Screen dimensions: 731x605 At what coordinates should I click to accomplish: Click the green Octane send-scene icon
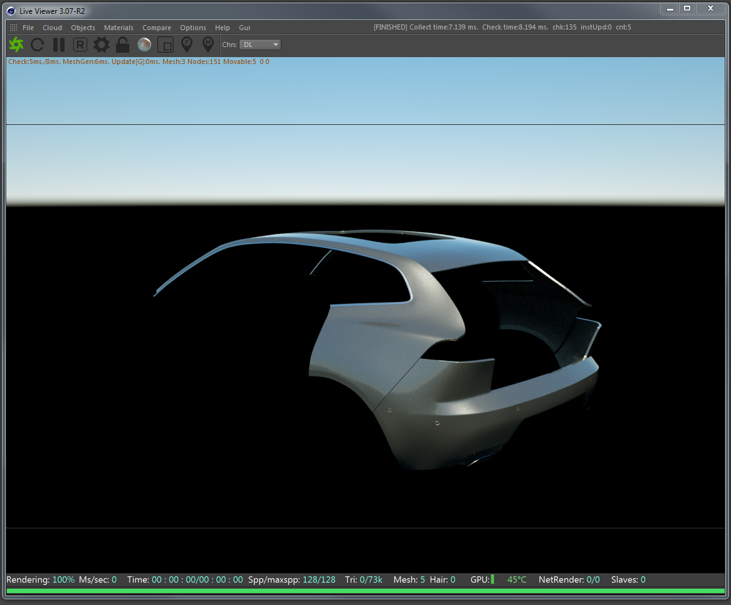16,45
